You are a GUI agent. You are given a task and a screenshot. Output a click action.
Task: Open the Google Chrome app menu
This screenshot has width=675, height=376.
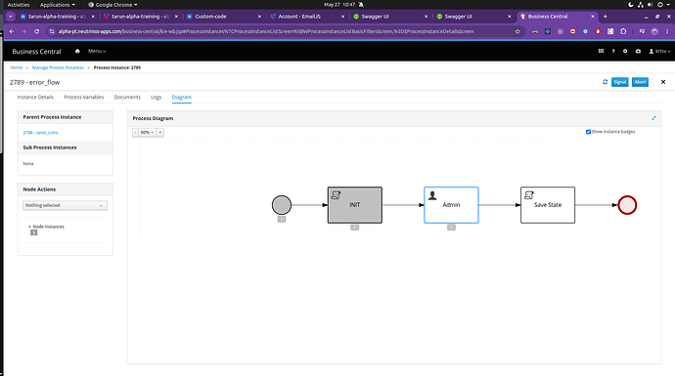click(x=112, y=5)
